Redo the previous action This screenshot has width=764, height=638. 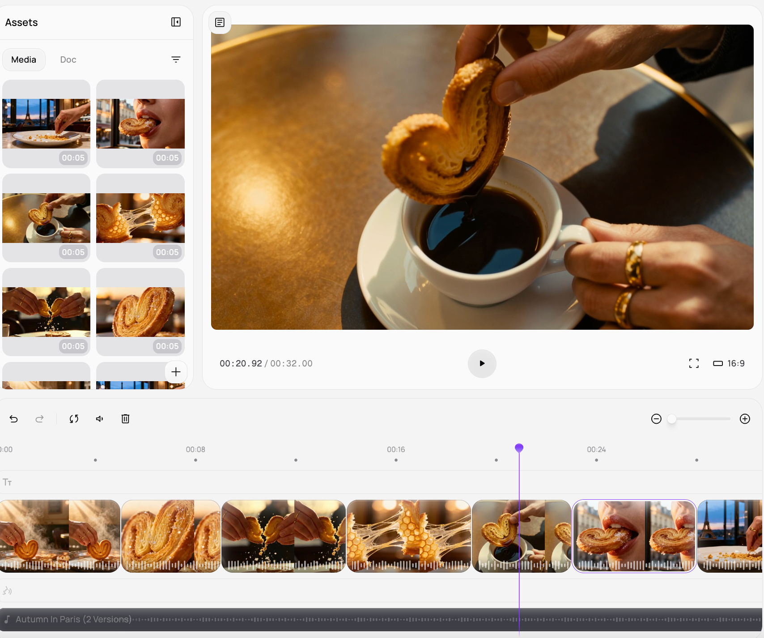coord(39,419)
